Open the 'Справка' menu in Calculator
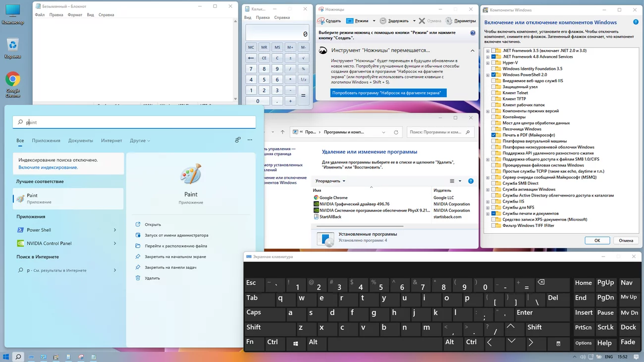The image size is (644, 362). click(282, 17)
